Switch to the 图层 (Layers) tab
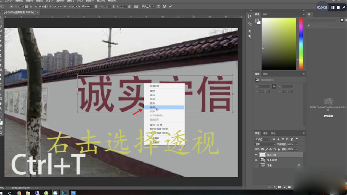The height and width of the screenshot is (195, 347). [257, 133]
